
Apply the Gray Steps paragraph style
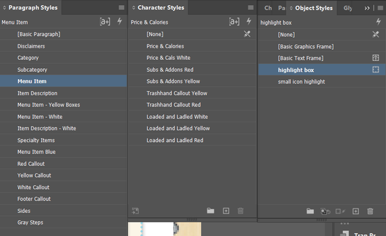[64, 222]
